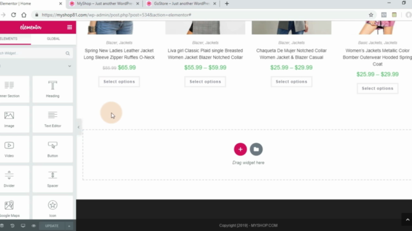Select the Spacer widget
The image size is (412, 231).
point(53,179)
